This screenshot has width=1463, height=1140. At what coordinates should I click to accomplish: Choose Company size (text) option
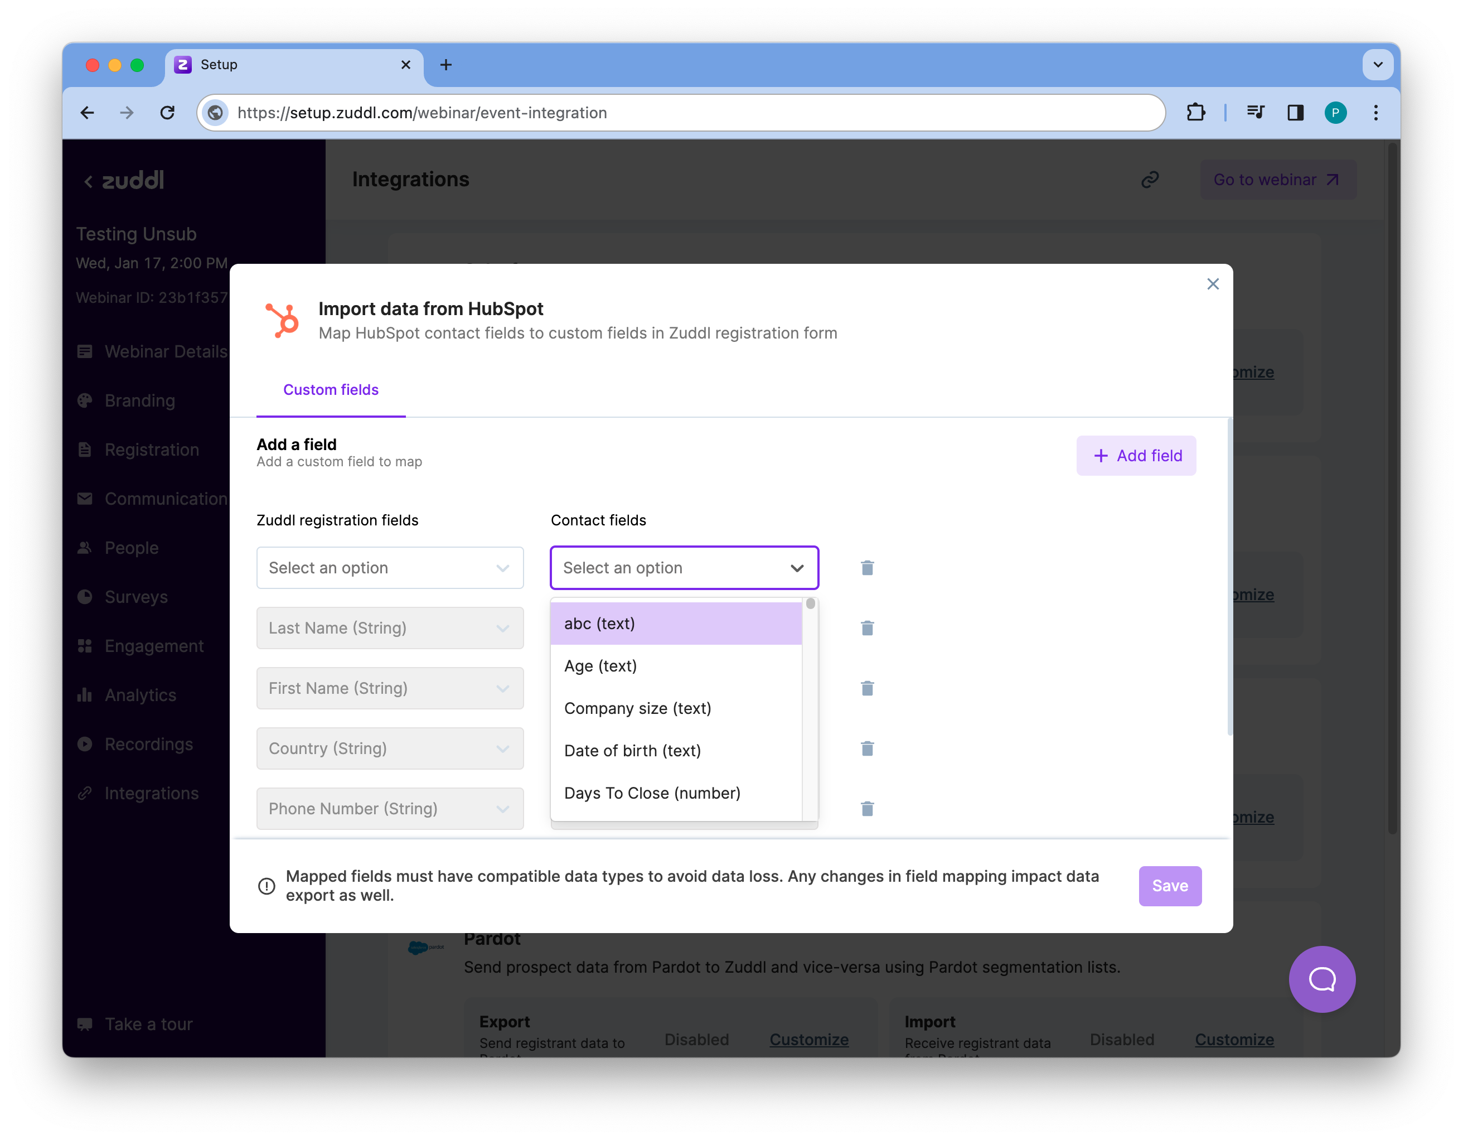tap(676, 708)
